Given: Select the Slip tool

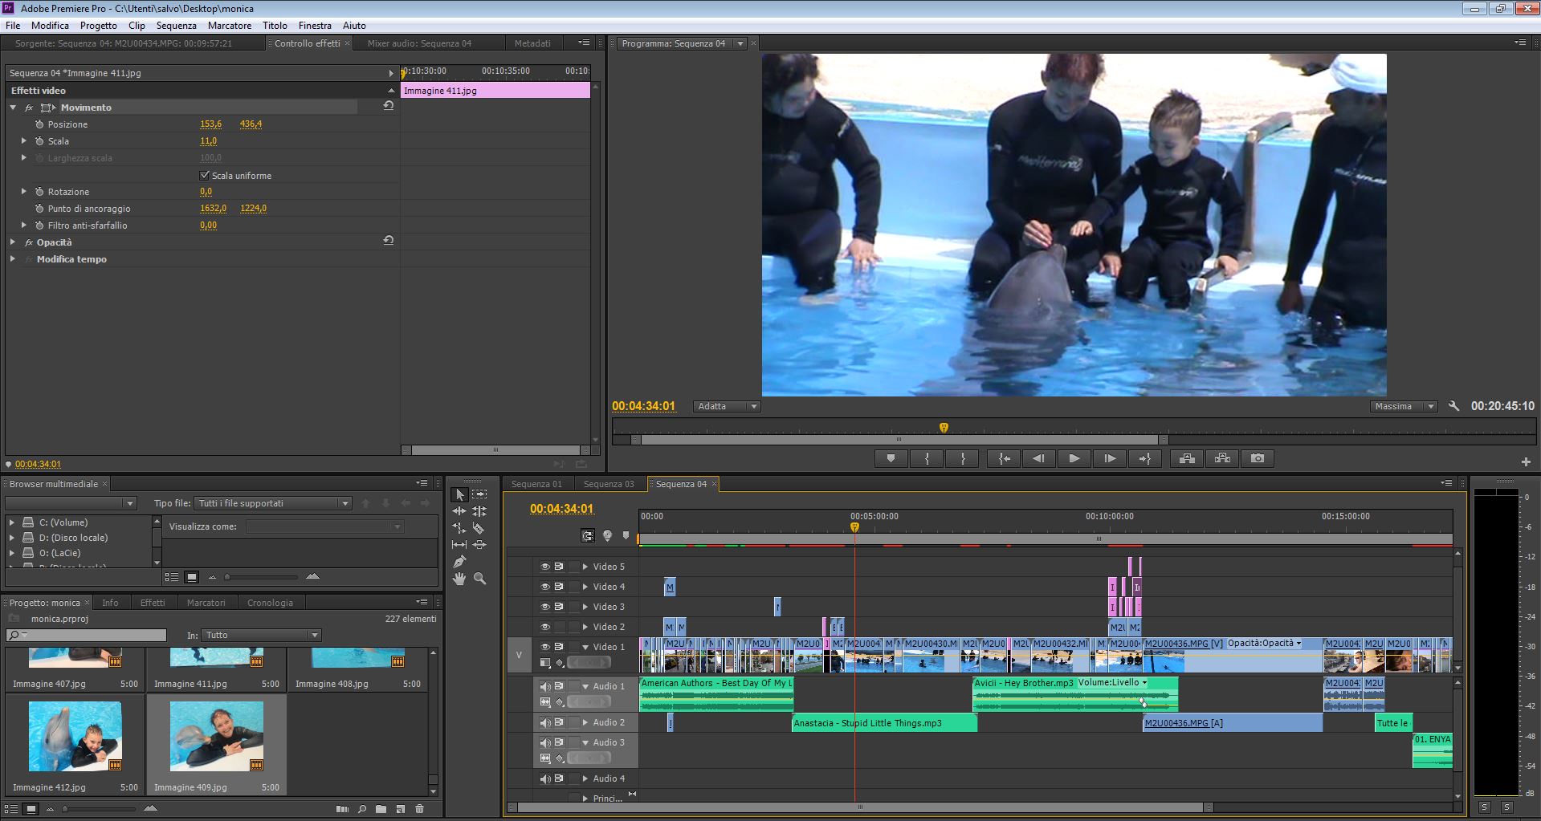Looking at the screenshot, I should (x=459, y=545).
